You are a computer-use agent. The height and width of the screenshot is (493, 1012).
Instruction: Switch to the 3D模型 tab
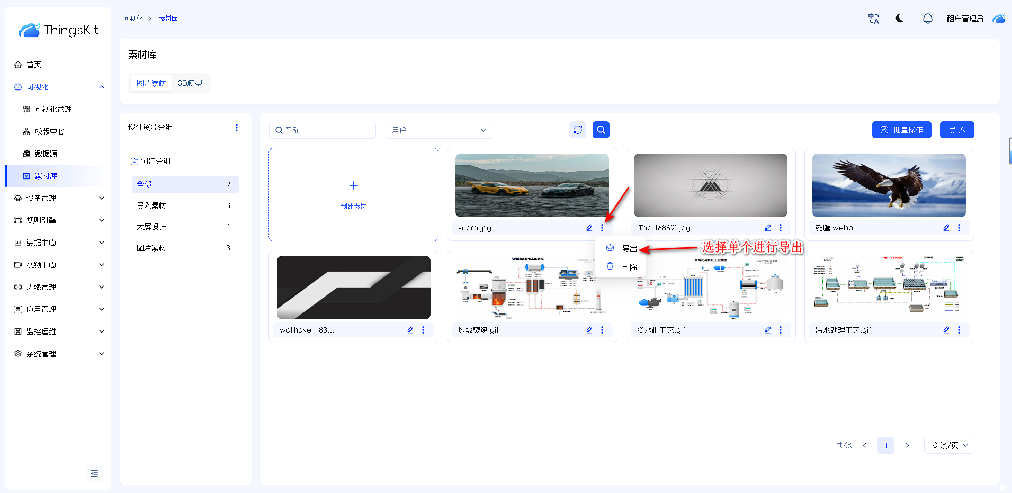(x=190, y=83)
